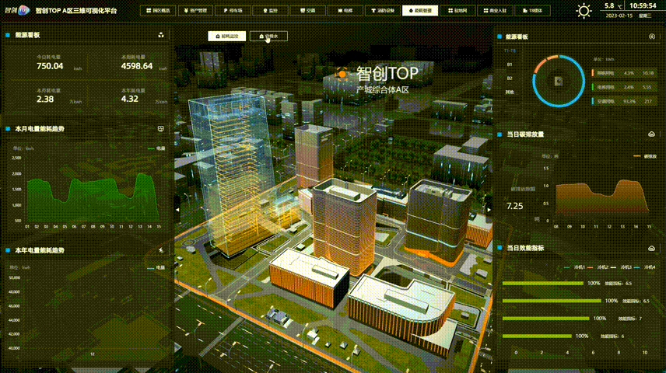
Task: Click cloud icon beside 当日效能指标
Action: pos(650,247)
